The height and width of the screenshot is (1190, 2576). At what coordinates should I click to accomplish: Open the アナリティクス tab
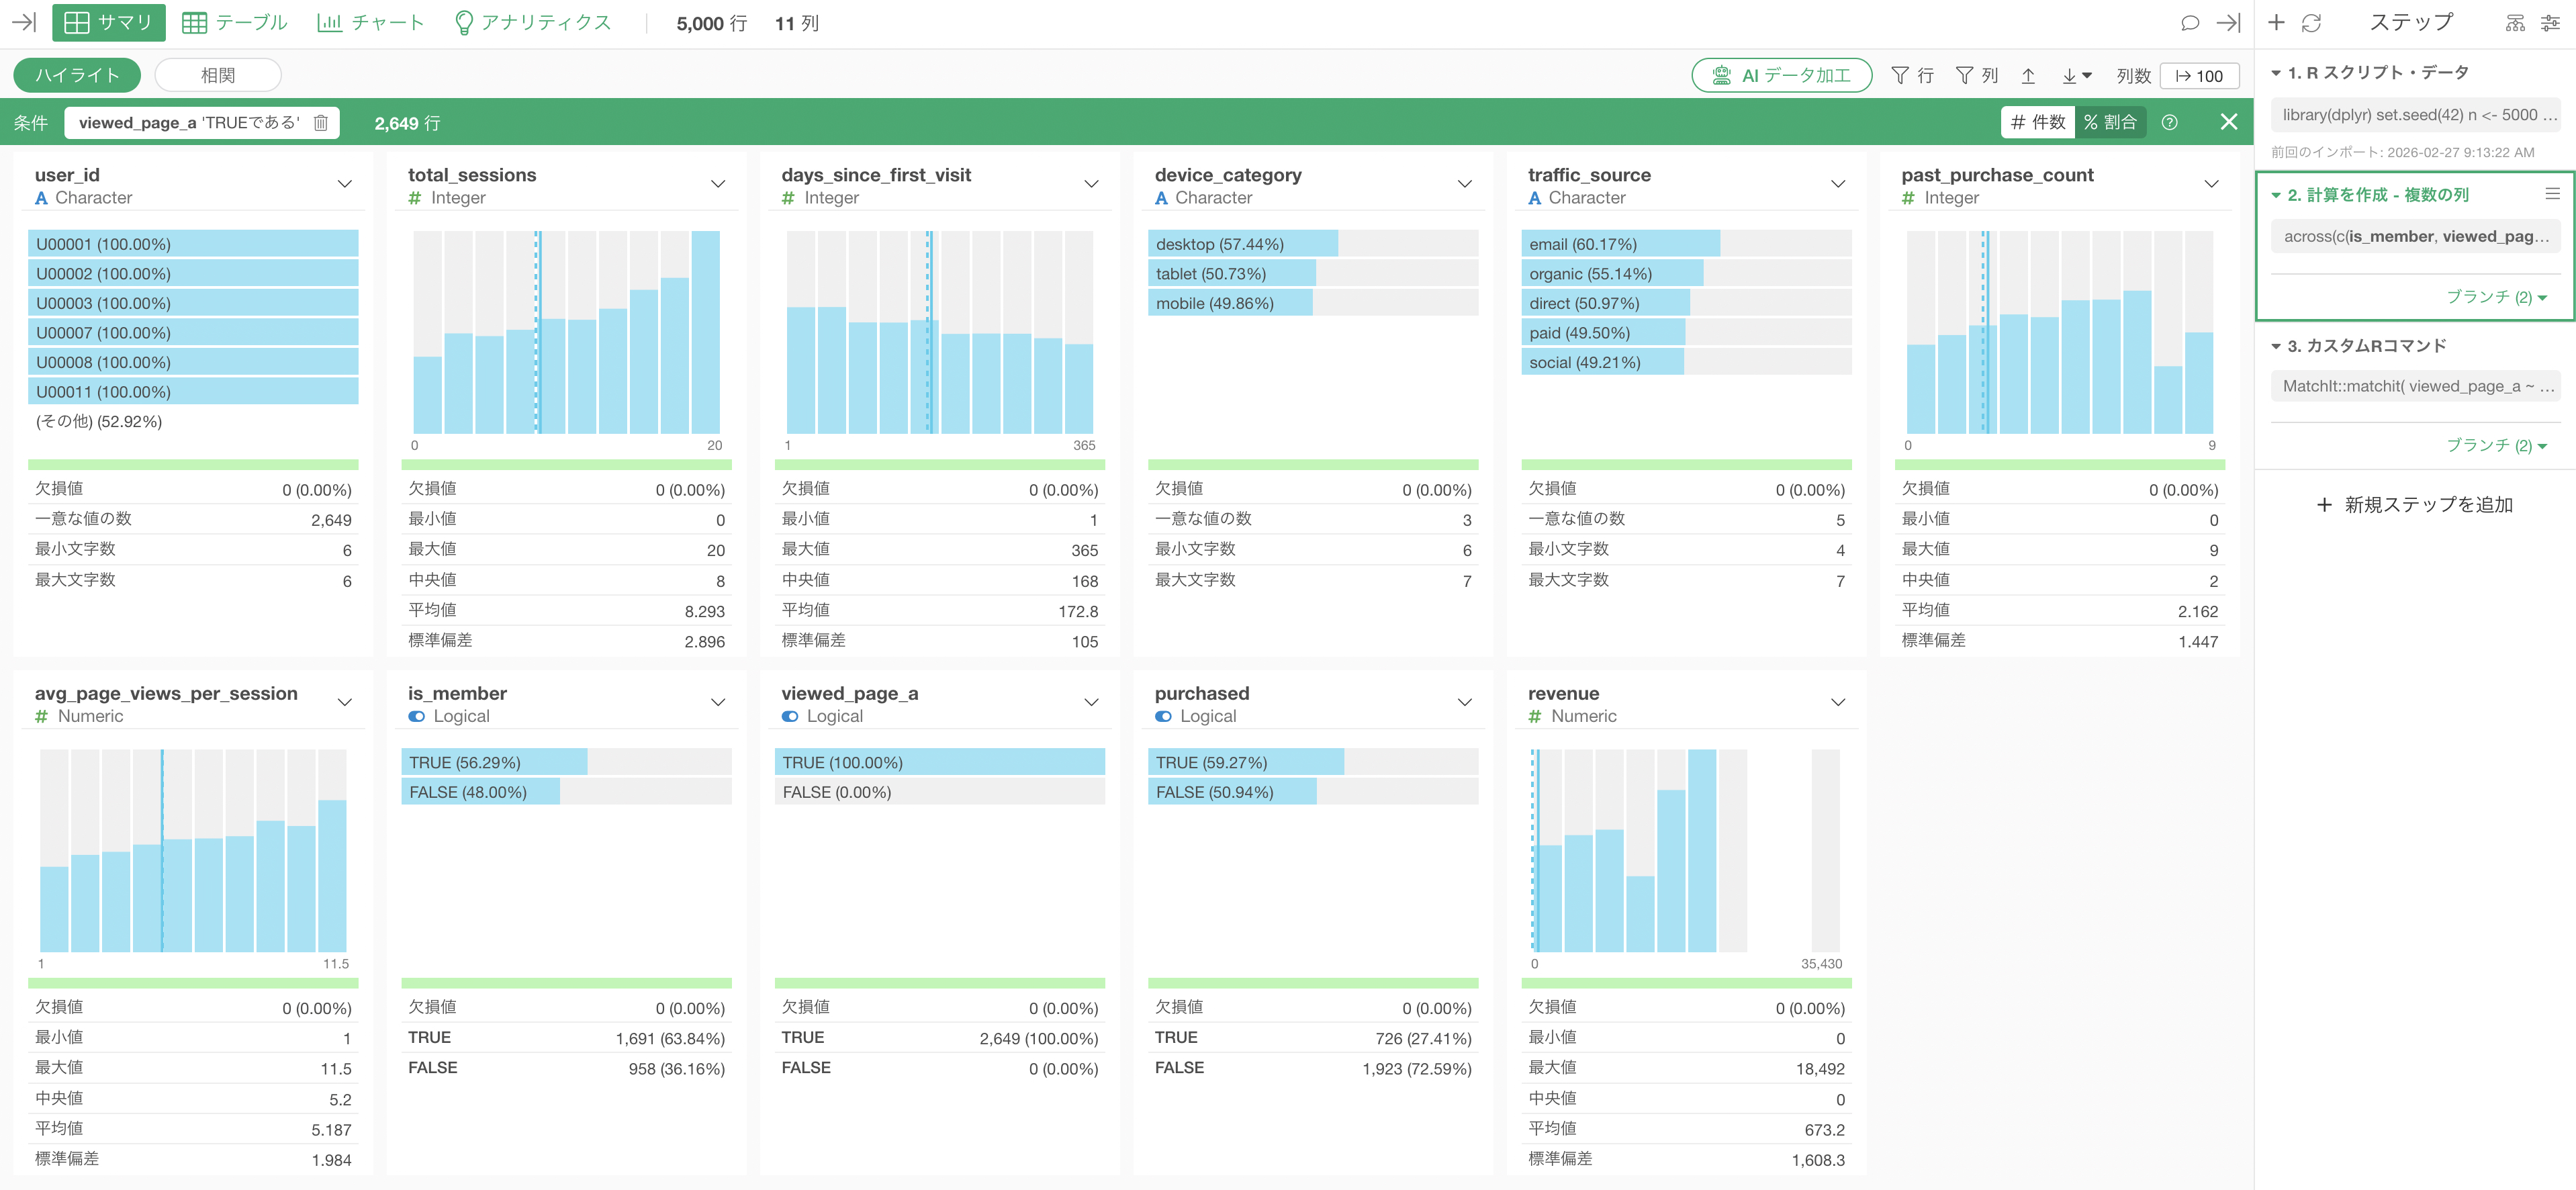pos(532,22)
